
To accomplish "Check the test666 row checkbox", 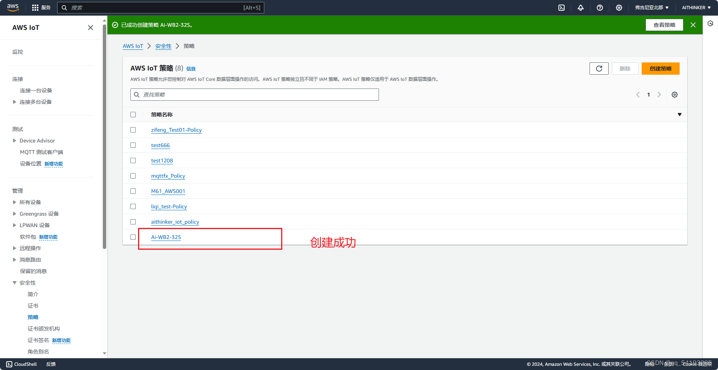I will (x=133, y=145).
